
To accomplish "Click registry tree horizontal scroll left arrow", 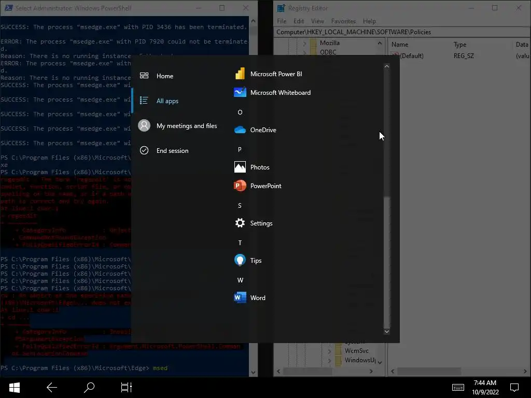I will 278,371.
